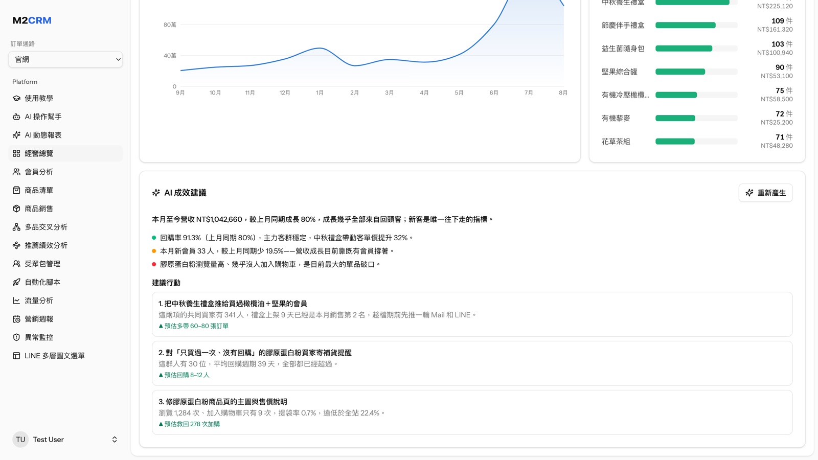Click the 營銷週報 calendar icon
The image size is (818, 460).
16,319
